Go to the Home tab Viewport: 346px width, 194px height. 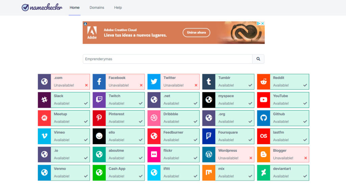pos(75,7)
